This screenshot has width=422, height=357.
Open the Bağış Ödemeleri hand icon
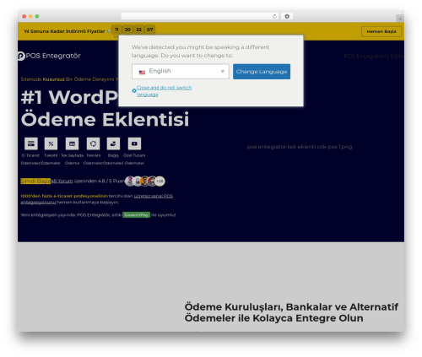(113, 143)
